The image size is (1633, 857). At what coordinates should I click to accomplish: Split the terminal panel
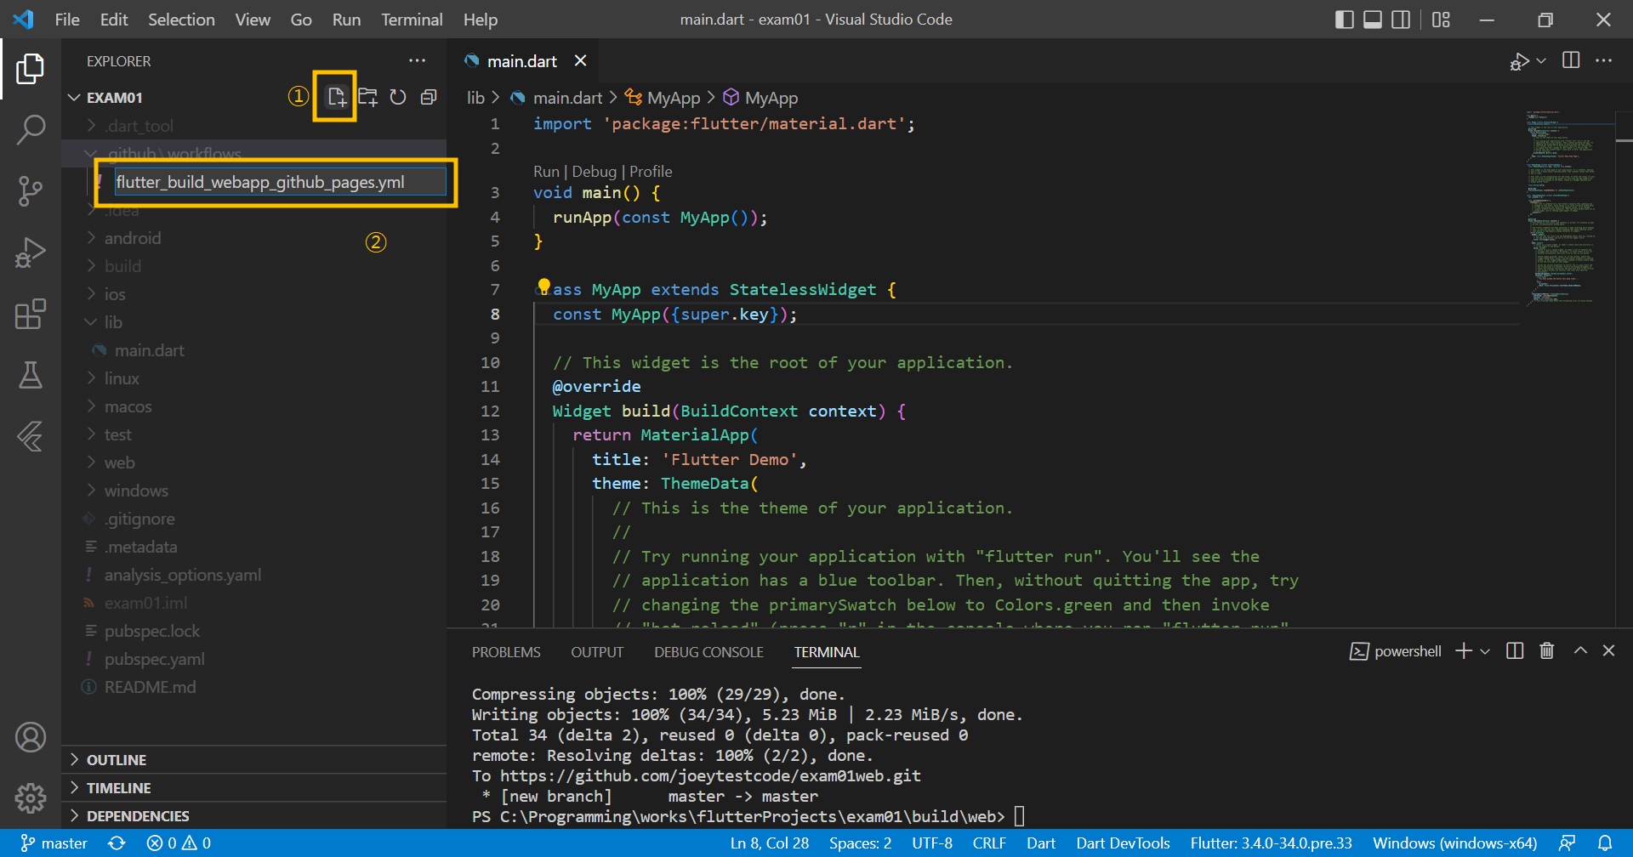coord(1515,651)
